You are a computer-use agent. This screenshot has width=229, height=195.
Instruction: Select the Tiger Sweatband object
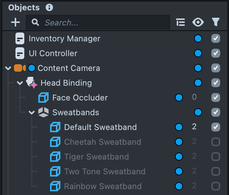[x=96, y=157]
